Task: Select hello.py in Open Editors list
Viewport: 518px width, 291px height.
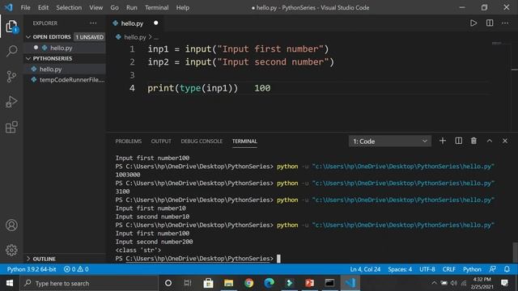Action: pyautogui.click(x=65, y=48)
